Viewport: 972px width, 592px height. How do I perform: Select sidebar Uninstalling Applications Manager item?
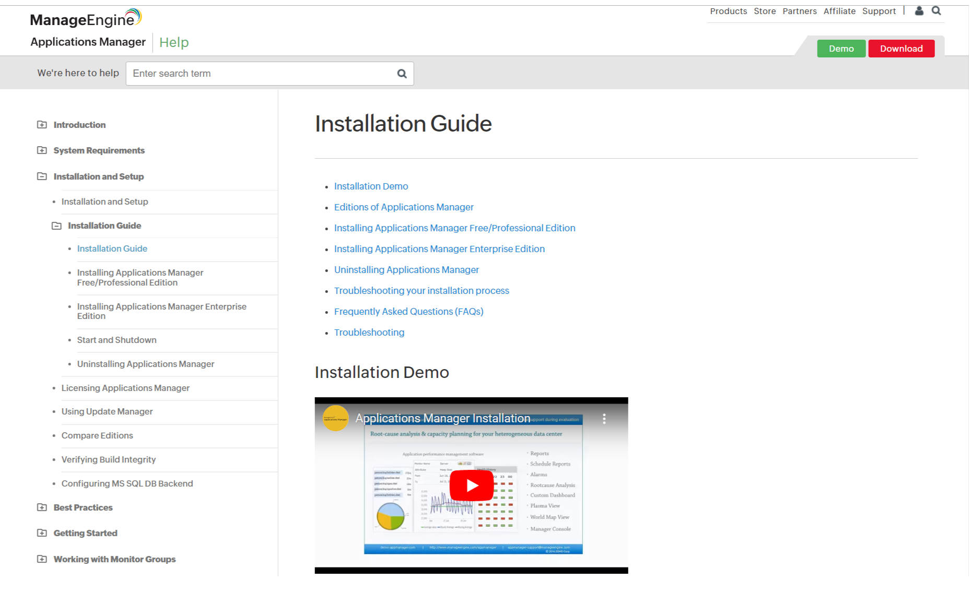pyautogui.click(x=146, y=364)
